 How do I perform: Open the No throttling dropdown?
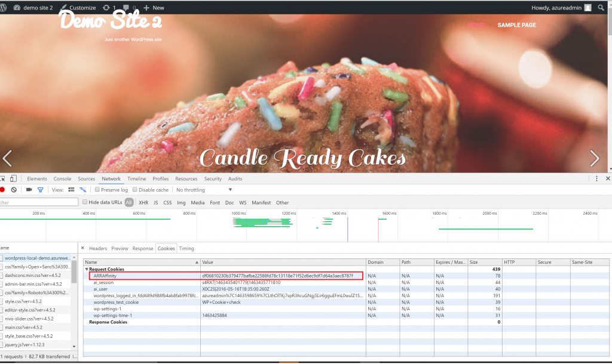coord(197,189)
